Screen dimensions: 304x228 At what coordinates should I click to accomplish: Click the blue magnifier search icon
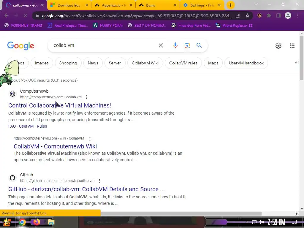(x=199, y=45)
